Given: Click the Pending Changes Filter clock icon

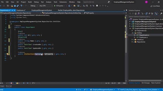Looking at the screenshot, I should coord(143,14).
